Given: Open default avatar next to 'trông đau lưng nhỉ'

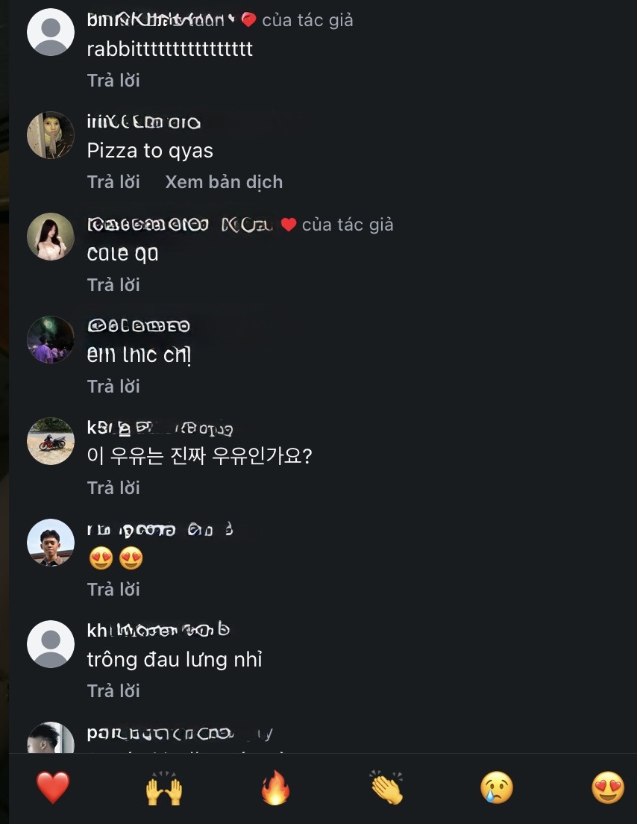Looking at the screenshot, I should pyautogui.click(x=51, y=643).
